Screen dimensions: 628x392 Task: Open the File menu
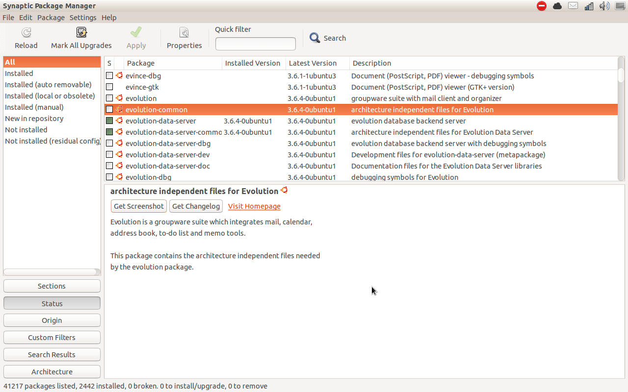[x=8, y=18]
